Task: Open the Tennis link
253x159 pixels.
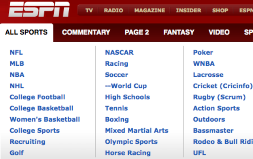Action: click(x=117, y=108)
